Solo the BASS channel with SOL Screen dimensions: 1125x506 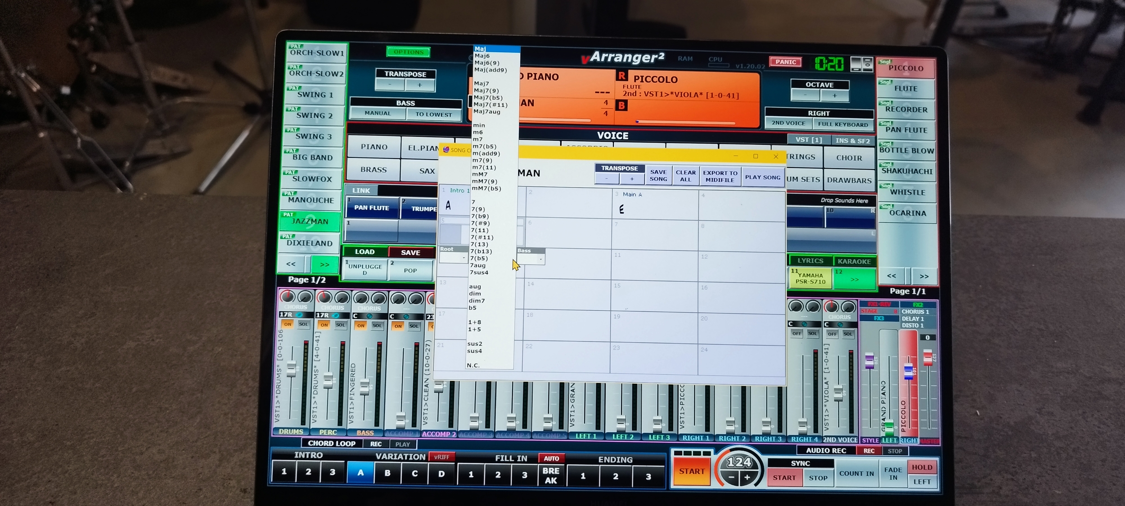pos(377,326)
